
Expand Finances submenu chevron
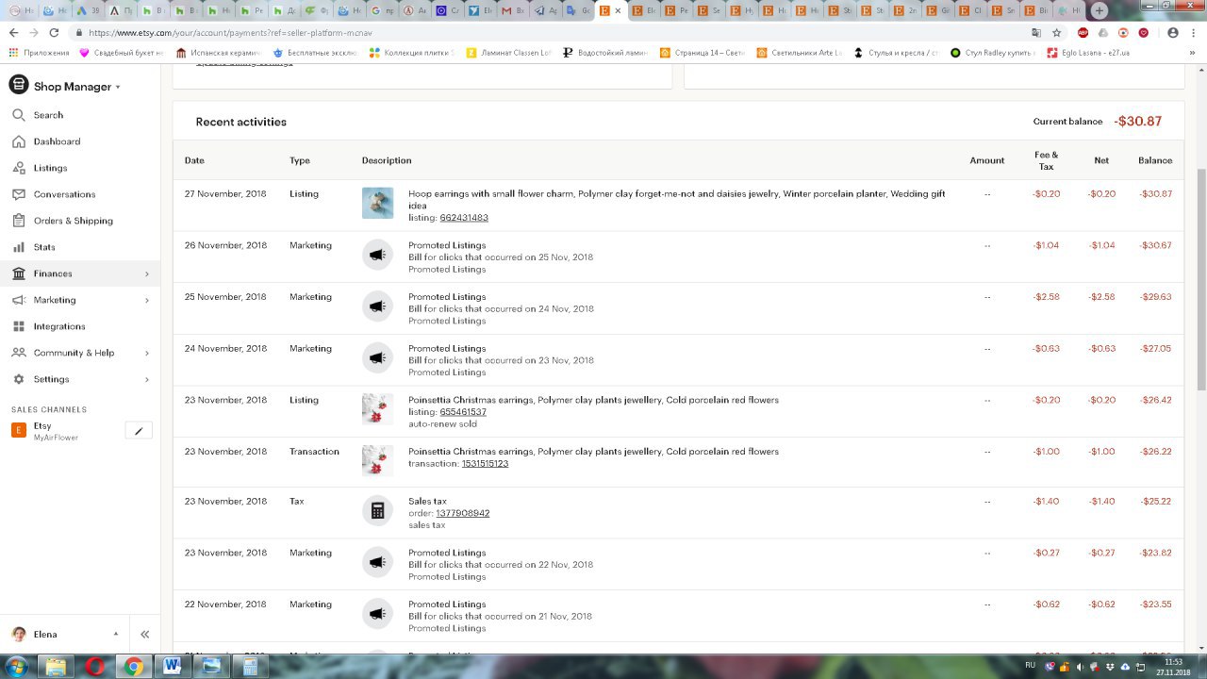tap(147, 273)
